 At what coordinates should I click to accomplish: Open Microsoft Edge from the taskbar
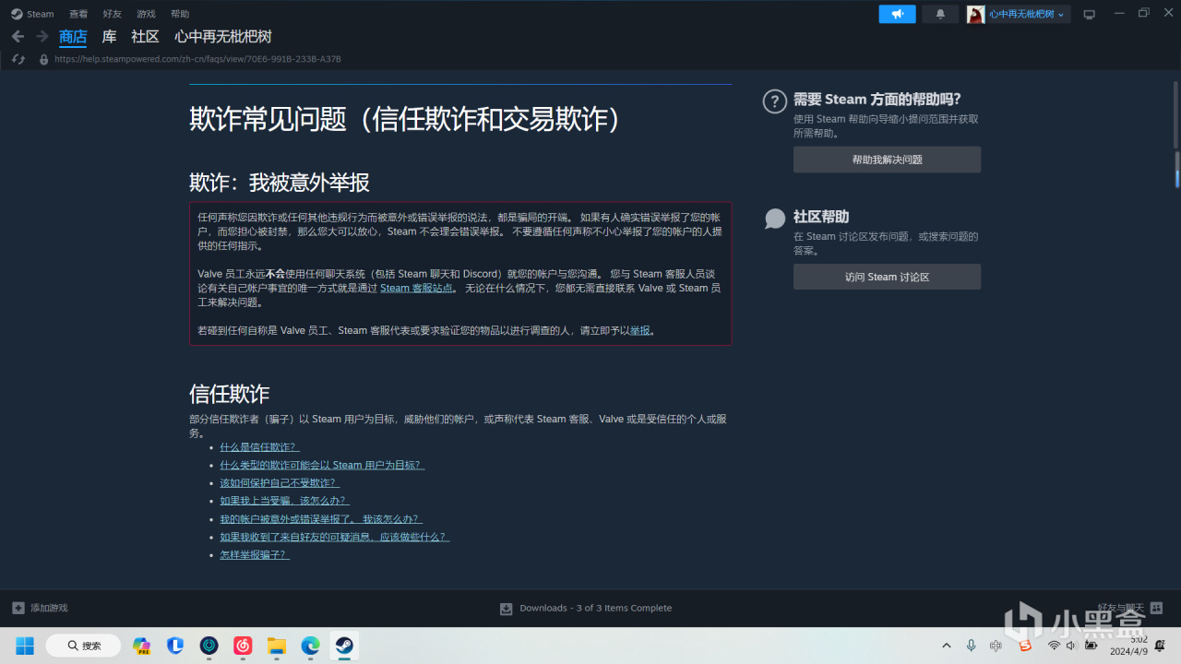pos(310,646)
